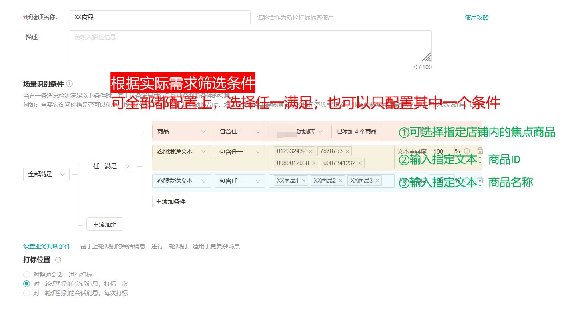Remove the XX商品2 tag

click(x=341, y=181)
